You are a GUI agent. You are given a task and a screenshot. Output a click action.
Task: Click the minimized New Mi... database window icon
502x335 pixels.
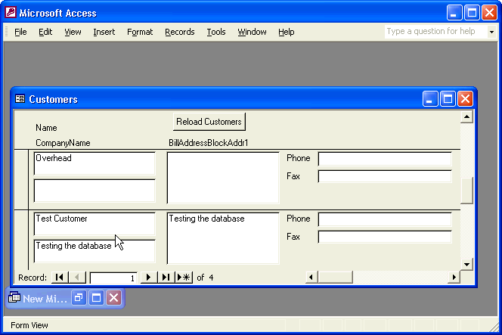pyautogui.click(x=14, y=298)
